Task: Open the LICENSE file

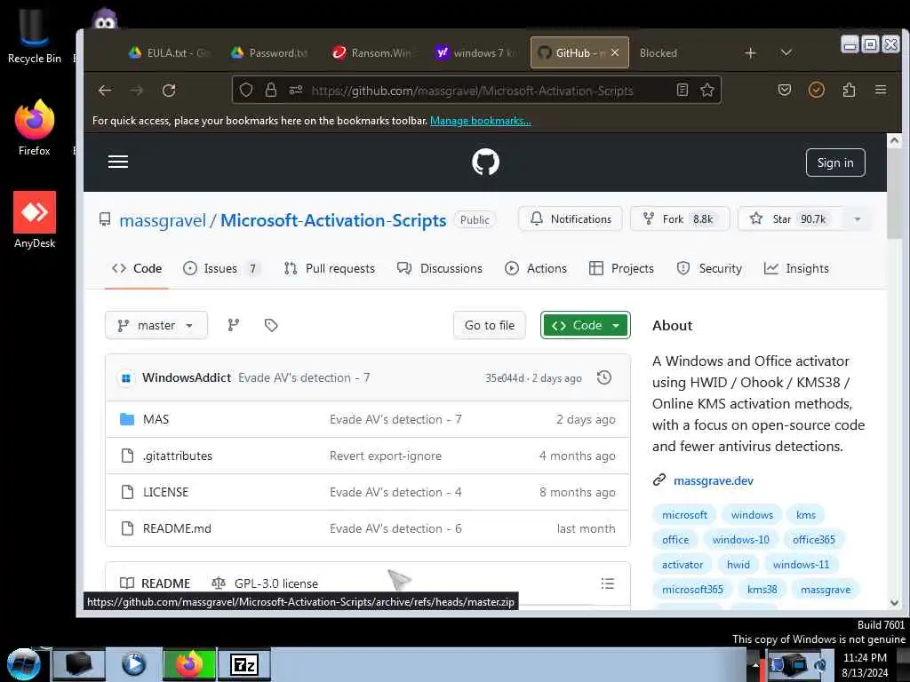Action: click(165, 492)
